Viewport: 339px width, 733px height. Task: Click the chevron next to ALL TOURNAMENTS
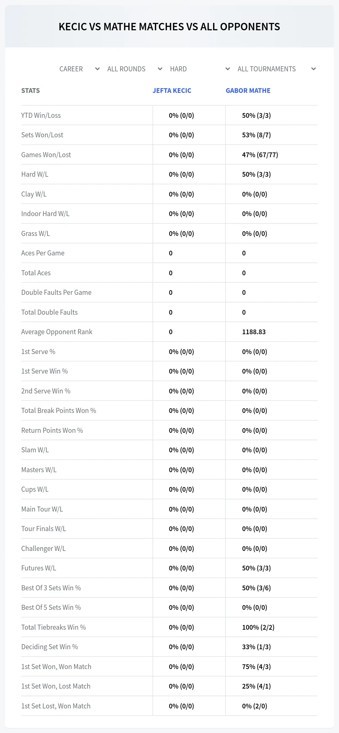(x=313, y=69)
